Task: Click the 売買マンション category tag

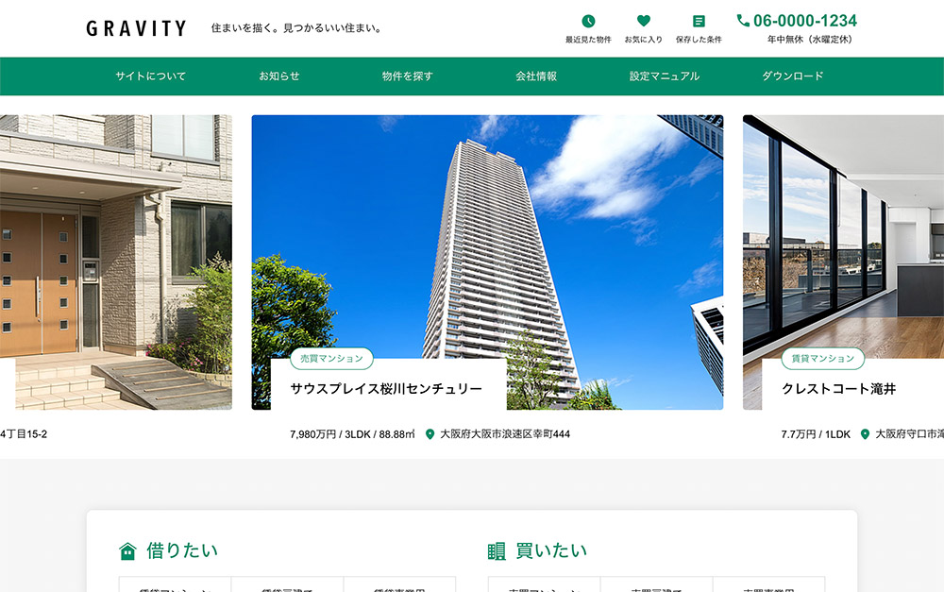Action: [x=331, y=359]
